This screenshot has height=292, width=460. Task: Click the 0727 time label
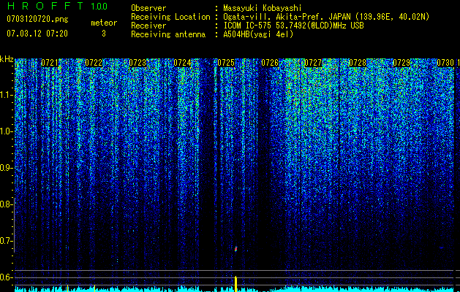click(313, 63)
